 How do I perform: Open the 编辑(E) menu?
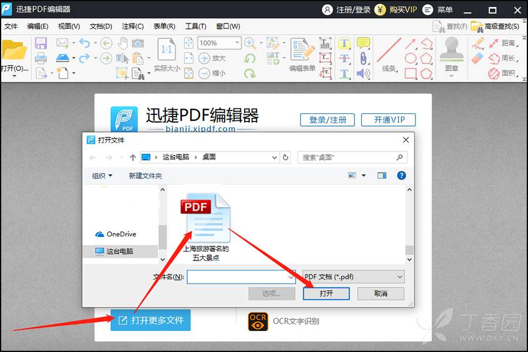(38, 26)
